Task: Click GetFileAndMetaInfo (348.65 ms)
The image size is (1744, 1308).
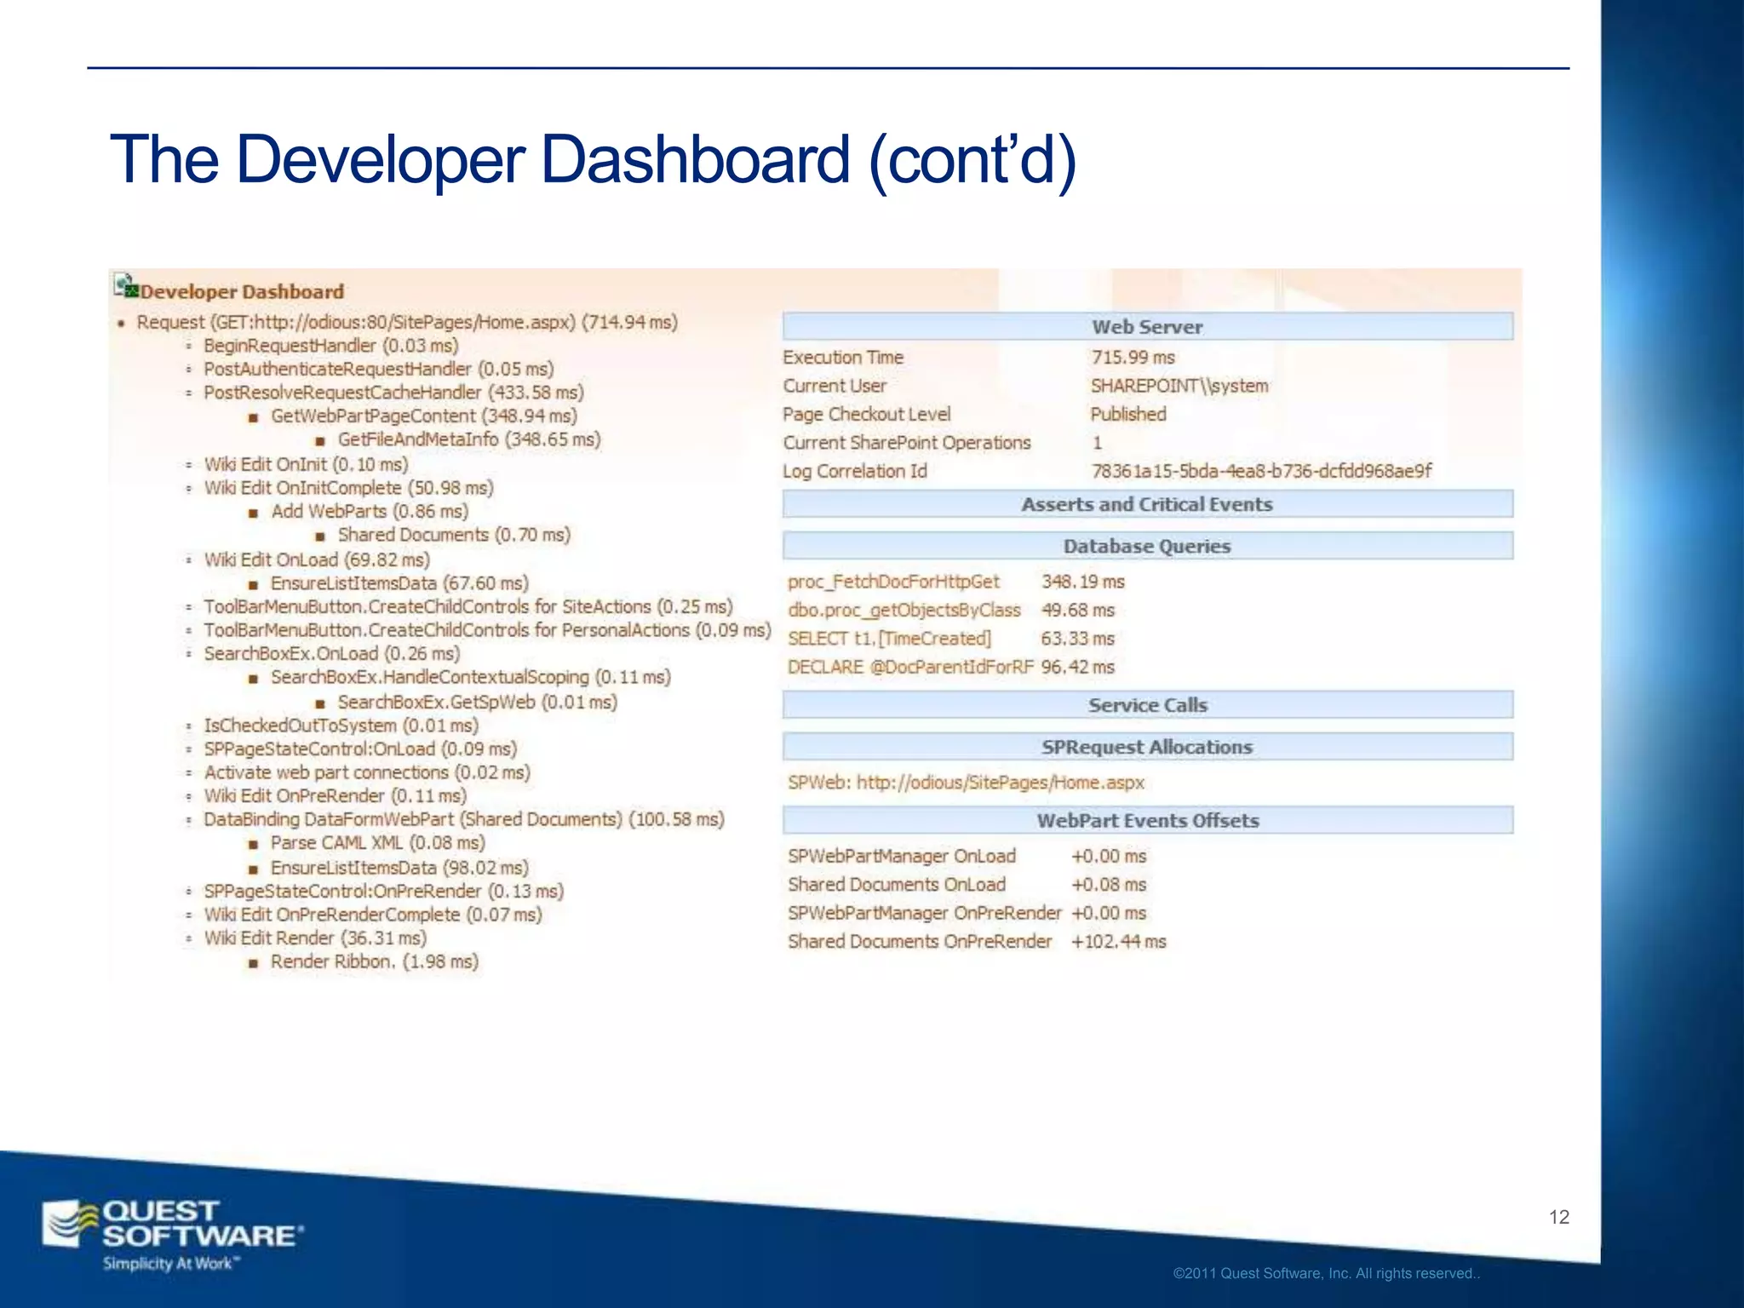Action: coord(469,439)
